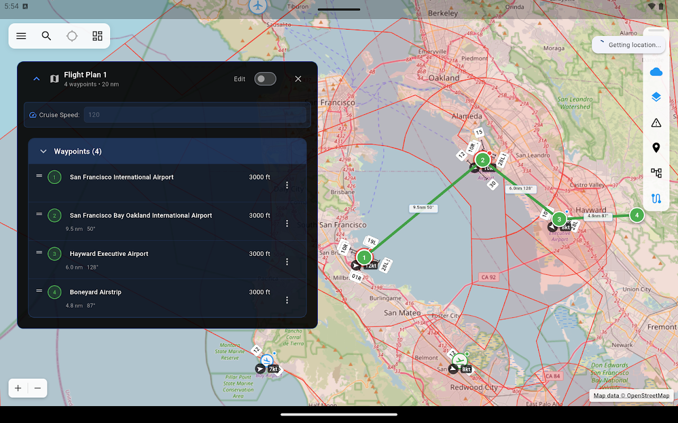The height and width of the screenshot is (423, 678).
Task: Click the 5:54 clock in status bar
Action: pyautogui.click(x=11, y=6)
